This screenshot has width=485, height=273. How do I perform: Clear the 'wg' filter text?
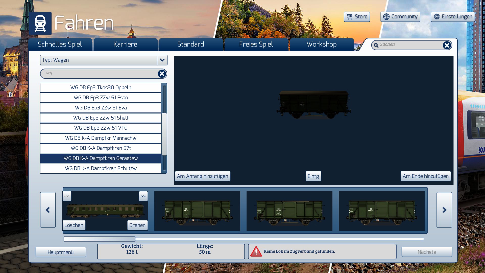162,74
